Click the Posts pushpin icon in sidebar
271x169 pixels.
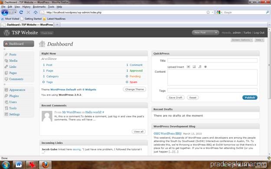(x=6, y=55)
